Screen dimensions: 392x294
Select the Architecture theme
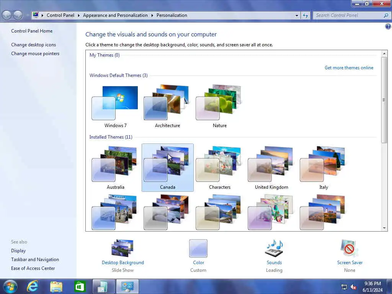pyautogui.click(x=167, y=106)
